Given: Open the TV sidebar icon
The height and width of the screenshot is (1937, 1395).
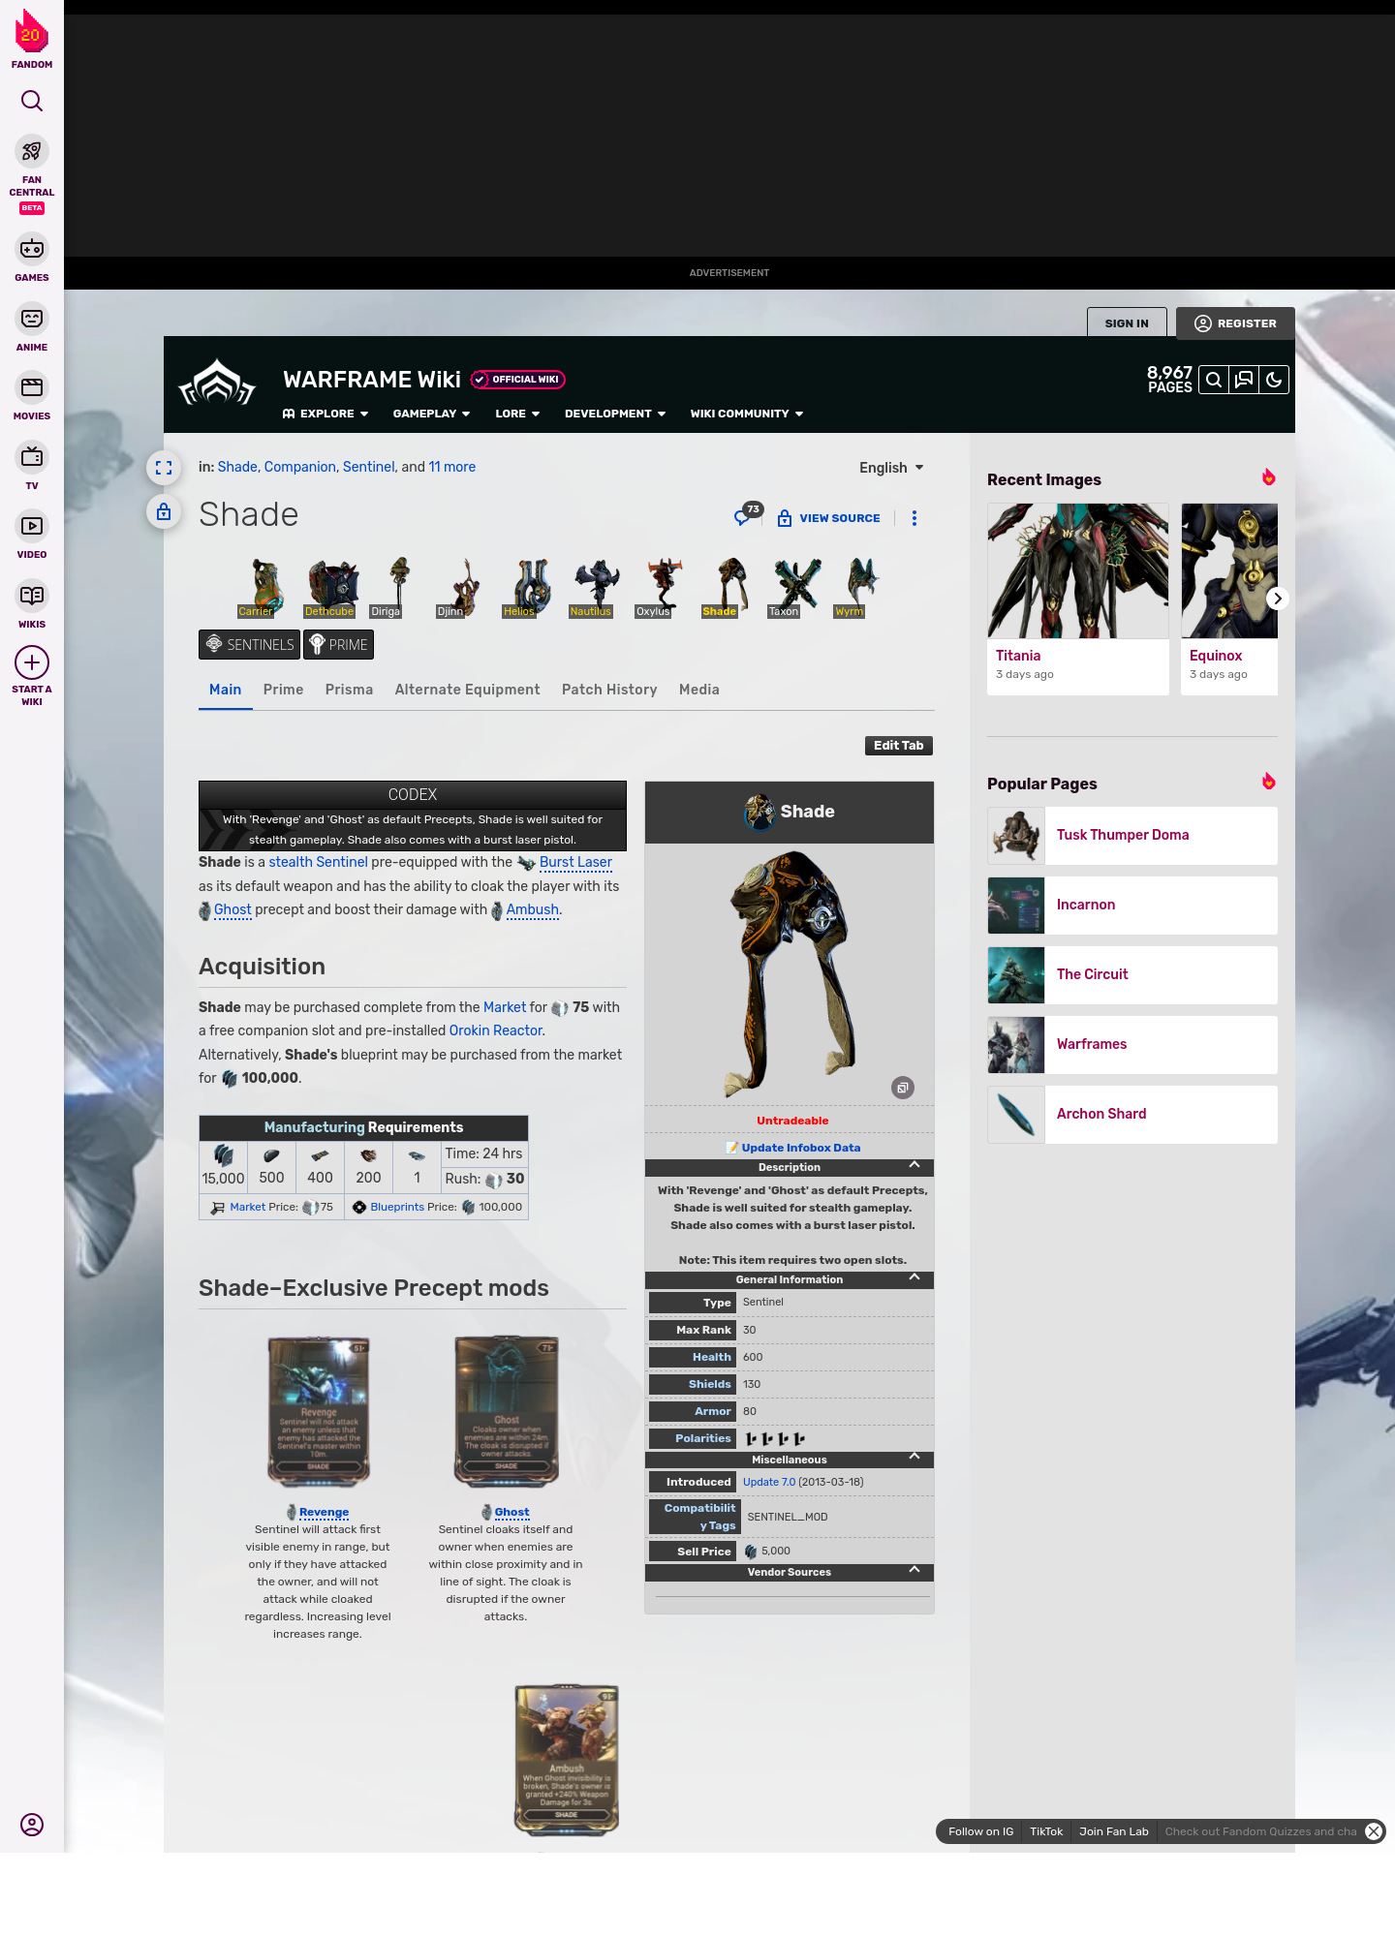Looking at the screenshot, I should click(x=32, y=456).
